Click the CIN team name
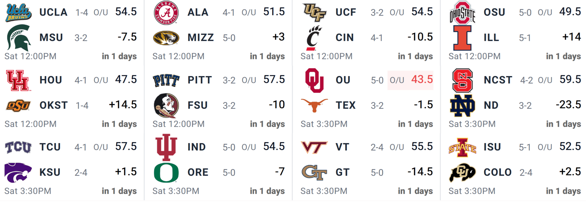Screen dimensions: 586x203 [x=345, y=38]
